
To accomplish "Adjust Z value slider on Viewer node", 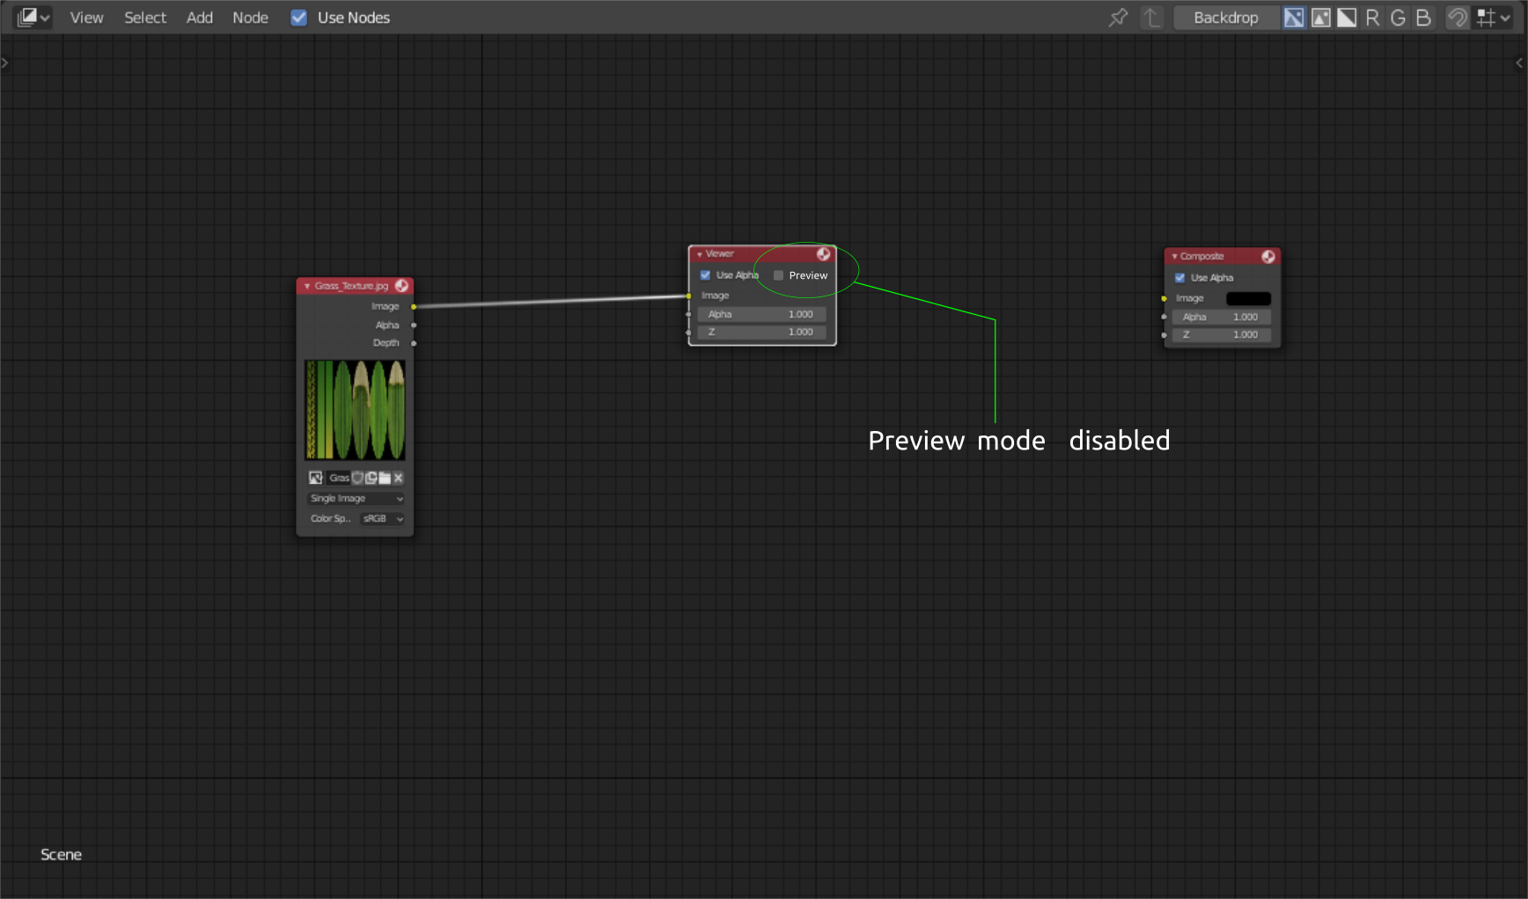I will [x=762, y=333].
